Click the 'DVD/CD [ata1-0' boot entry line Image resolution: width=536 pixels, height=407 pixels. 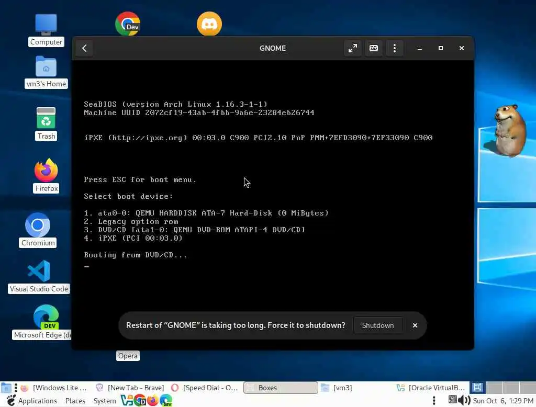195,230
